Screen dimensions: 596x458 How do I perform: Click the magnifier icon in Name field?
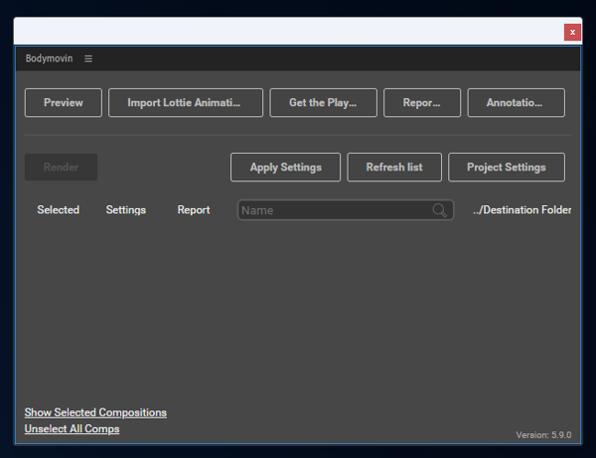click(x=439, y=210)
